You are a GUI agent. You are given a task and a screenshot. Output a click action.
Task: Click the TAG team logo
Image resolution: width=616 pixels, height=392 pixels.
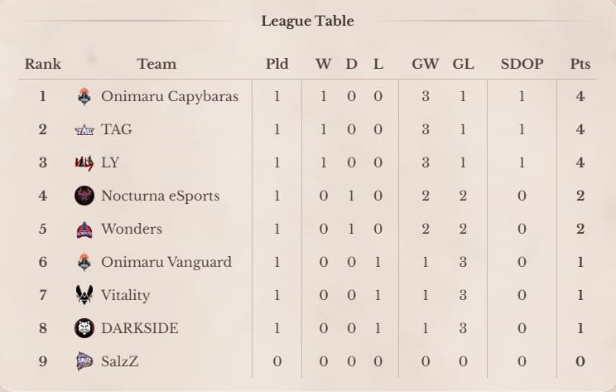tap(84, 130)
